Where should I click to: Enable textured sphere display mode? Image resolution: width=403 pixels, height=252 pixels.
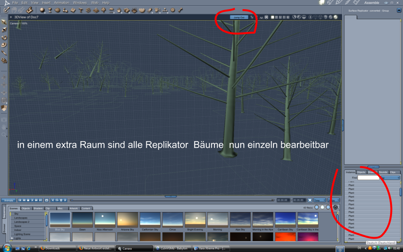point(335,17)
